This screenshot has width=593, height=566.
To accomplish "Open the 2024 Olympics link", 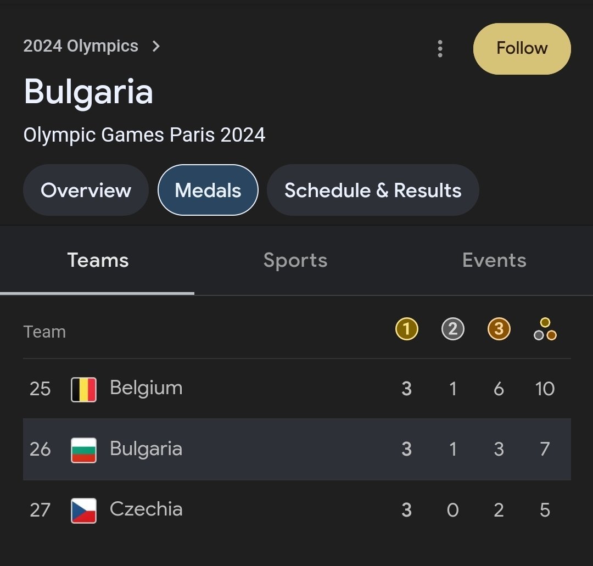I will 81,46.
